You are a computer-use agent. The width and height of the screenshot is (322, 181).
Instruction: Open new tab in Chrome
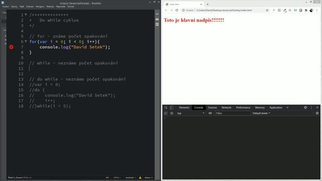207,5
